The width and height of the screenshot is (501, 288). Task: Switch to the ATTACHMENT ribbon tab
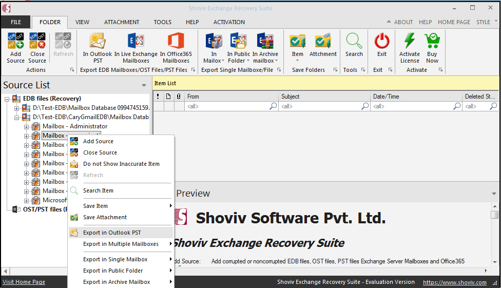122,22
